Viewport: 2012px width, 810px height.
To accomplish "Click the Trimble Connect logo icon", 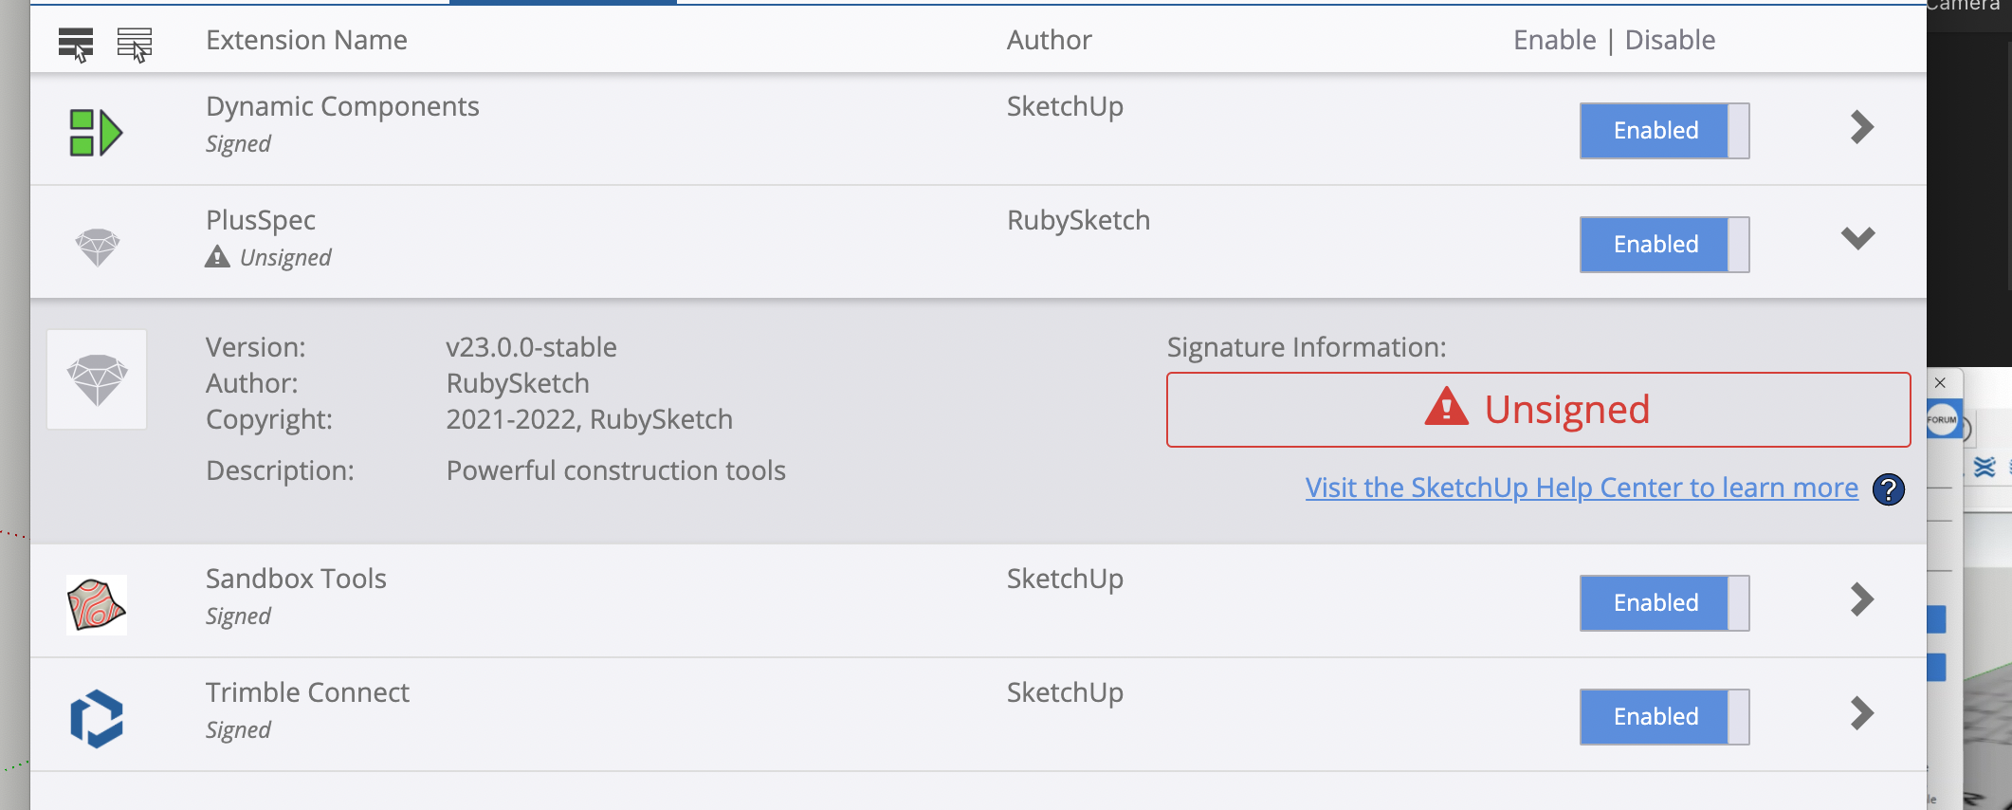I will coord(97,719).
